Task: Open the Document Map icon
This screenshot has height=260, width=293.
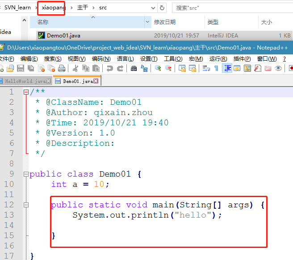Action: 247,68
